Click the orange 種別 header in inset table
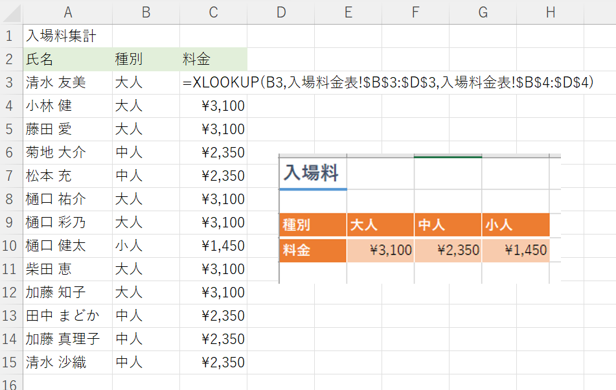The width and height of the screenshot is (616, 390). point(313,225)
